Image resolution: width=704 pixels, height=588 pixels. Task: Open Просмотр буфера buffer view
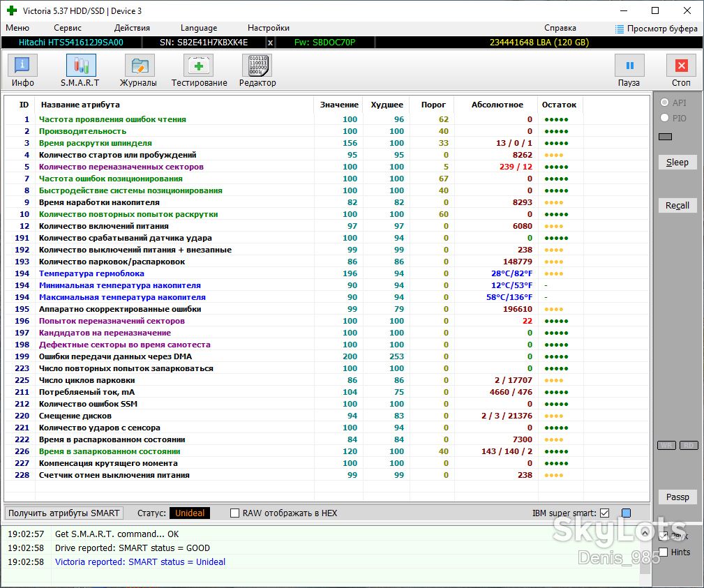coord(657,29)
